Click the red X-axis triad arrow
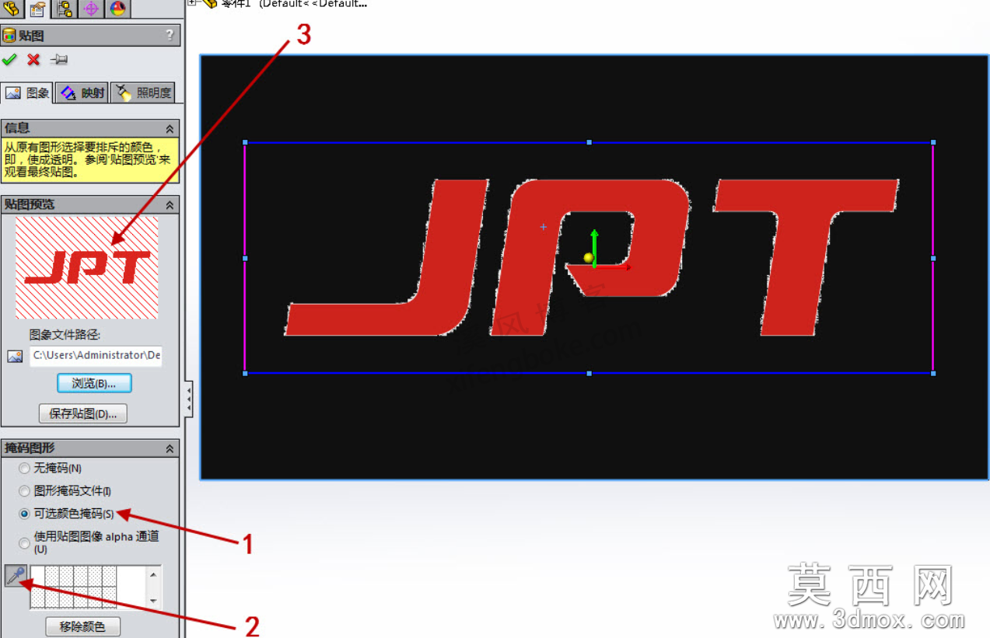 (x=615, y=267)
